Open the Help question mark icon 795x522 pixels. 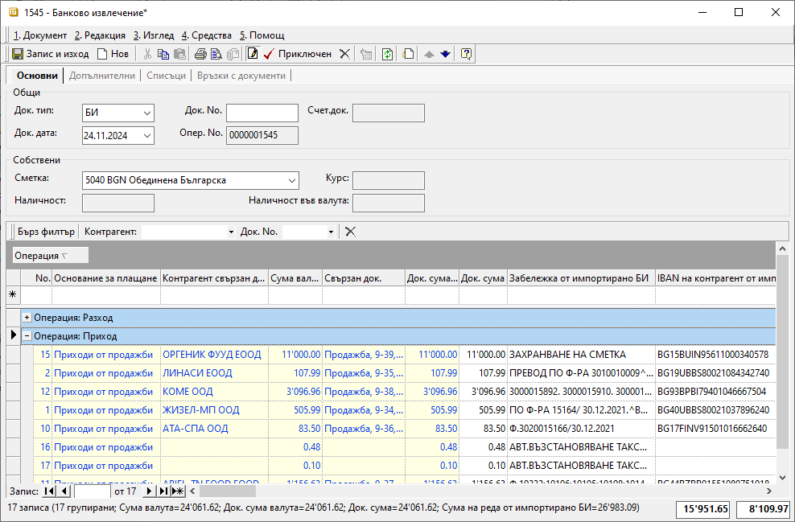pos(466,54)
